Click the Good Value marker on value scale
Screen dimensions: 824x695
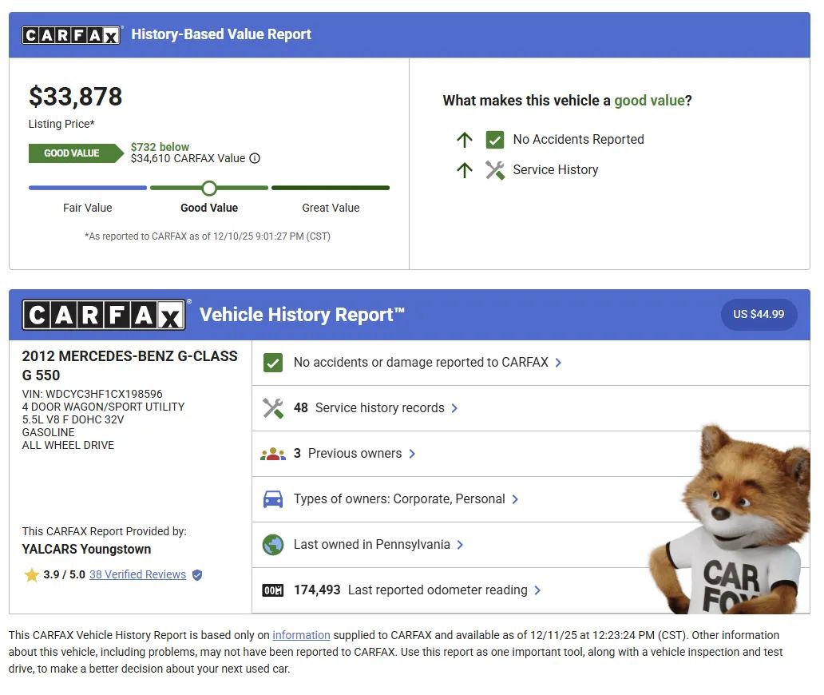(209, 189)
